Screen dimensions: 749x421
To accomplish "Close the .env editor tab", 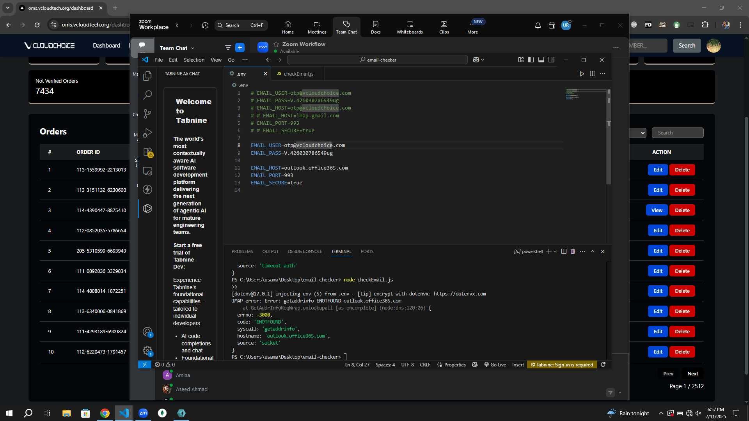I will point(265,74).
